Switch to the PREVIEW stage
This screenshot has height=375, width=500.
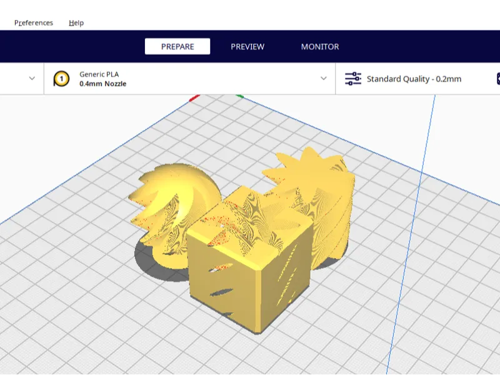pyautogui.click(x=247, y=46)
